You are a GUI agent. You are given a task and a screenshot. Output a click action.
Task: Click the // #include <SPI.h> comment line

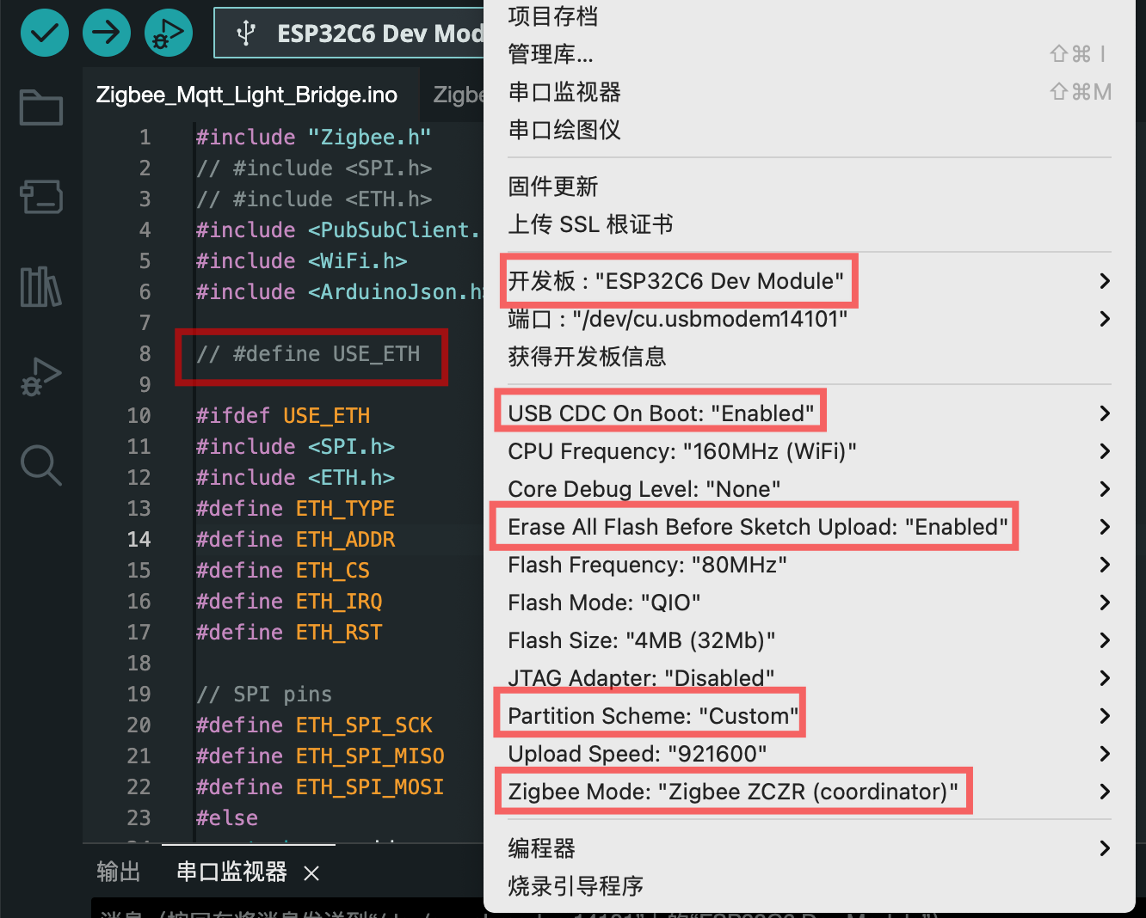pos(314,168)
